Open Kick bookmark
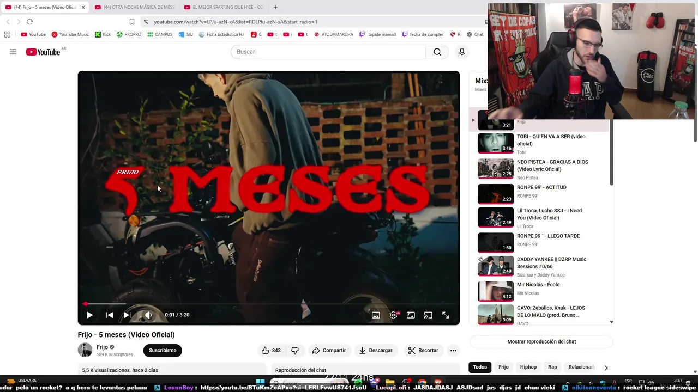 coord(103,34)
